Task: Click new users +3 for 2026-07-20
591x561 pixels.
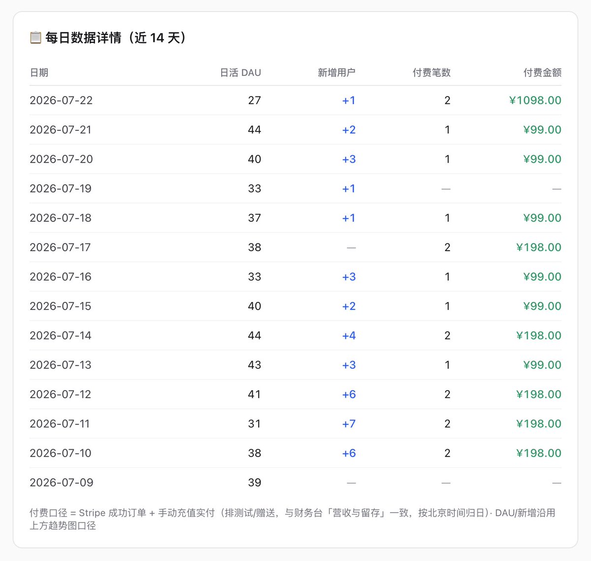Action: [349, 159]
